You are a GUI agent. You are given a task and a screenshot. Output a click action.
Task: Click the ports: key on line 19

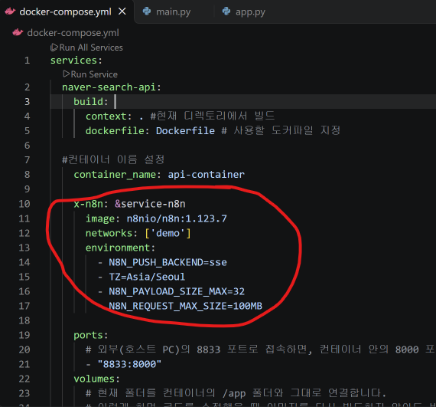91,335
